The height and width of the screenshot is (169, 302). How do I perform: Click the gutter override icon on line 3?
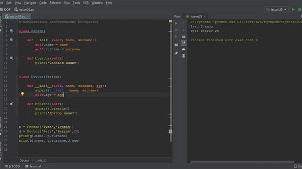(x=11, y=31)
